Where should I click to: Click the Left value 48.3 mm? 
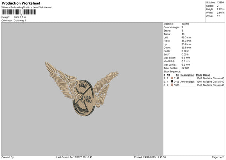186,37
